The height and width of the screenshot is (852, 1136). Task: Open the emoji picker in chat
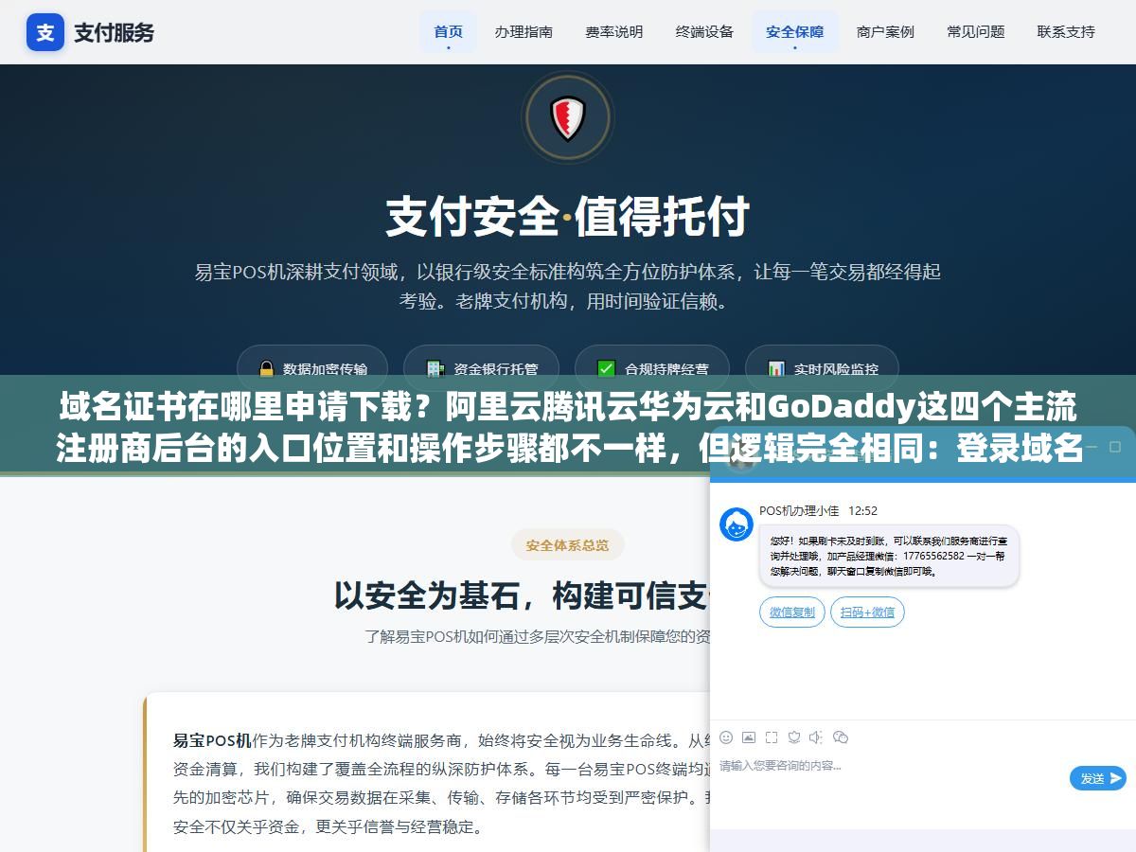[x=726, y=737]
